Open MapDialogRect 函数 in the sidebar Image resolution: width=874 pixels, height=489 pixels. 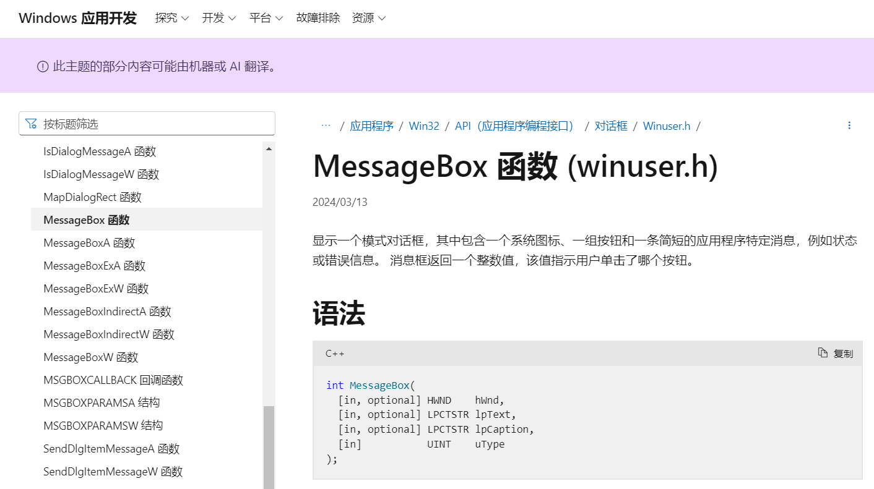[92, 197]
